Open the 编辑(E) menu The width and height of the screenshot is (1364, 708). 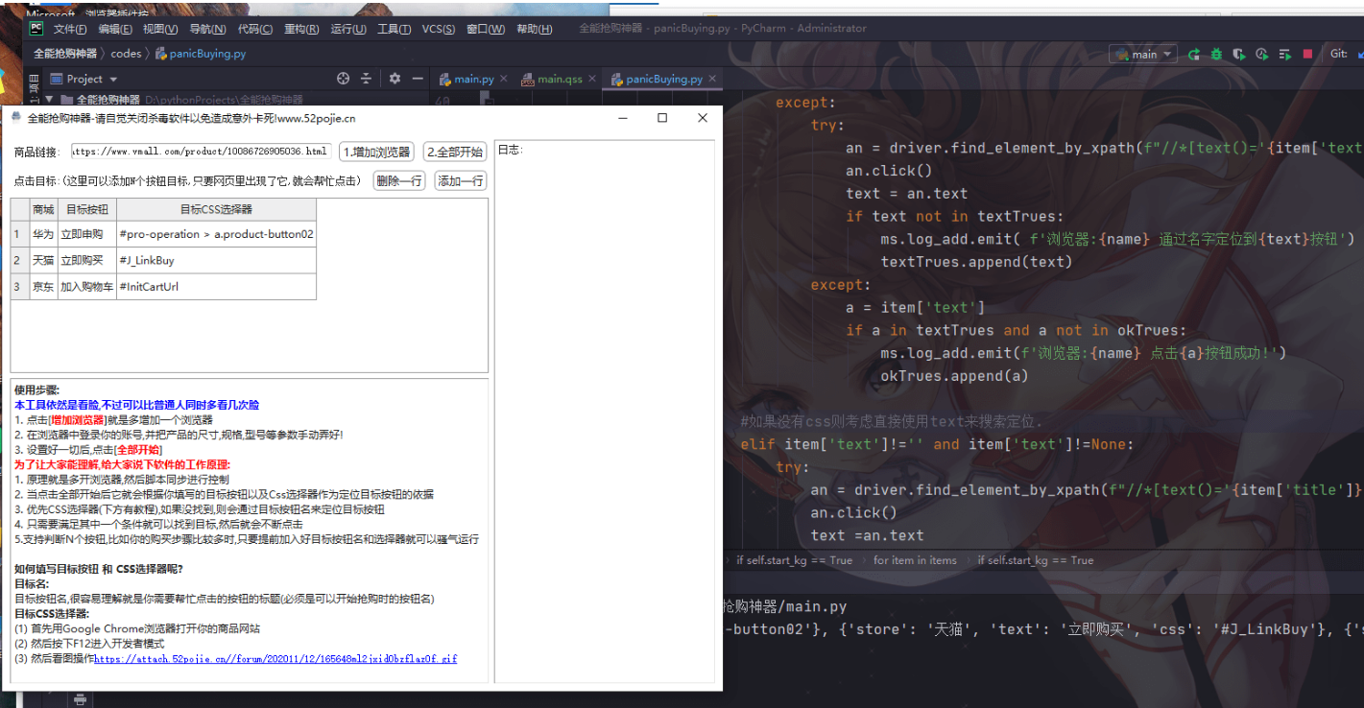pyautogui.click(x=115, y=29)
